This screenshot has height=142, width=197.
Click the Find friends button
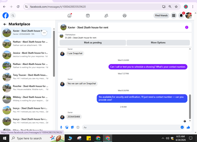pos(162,15)
